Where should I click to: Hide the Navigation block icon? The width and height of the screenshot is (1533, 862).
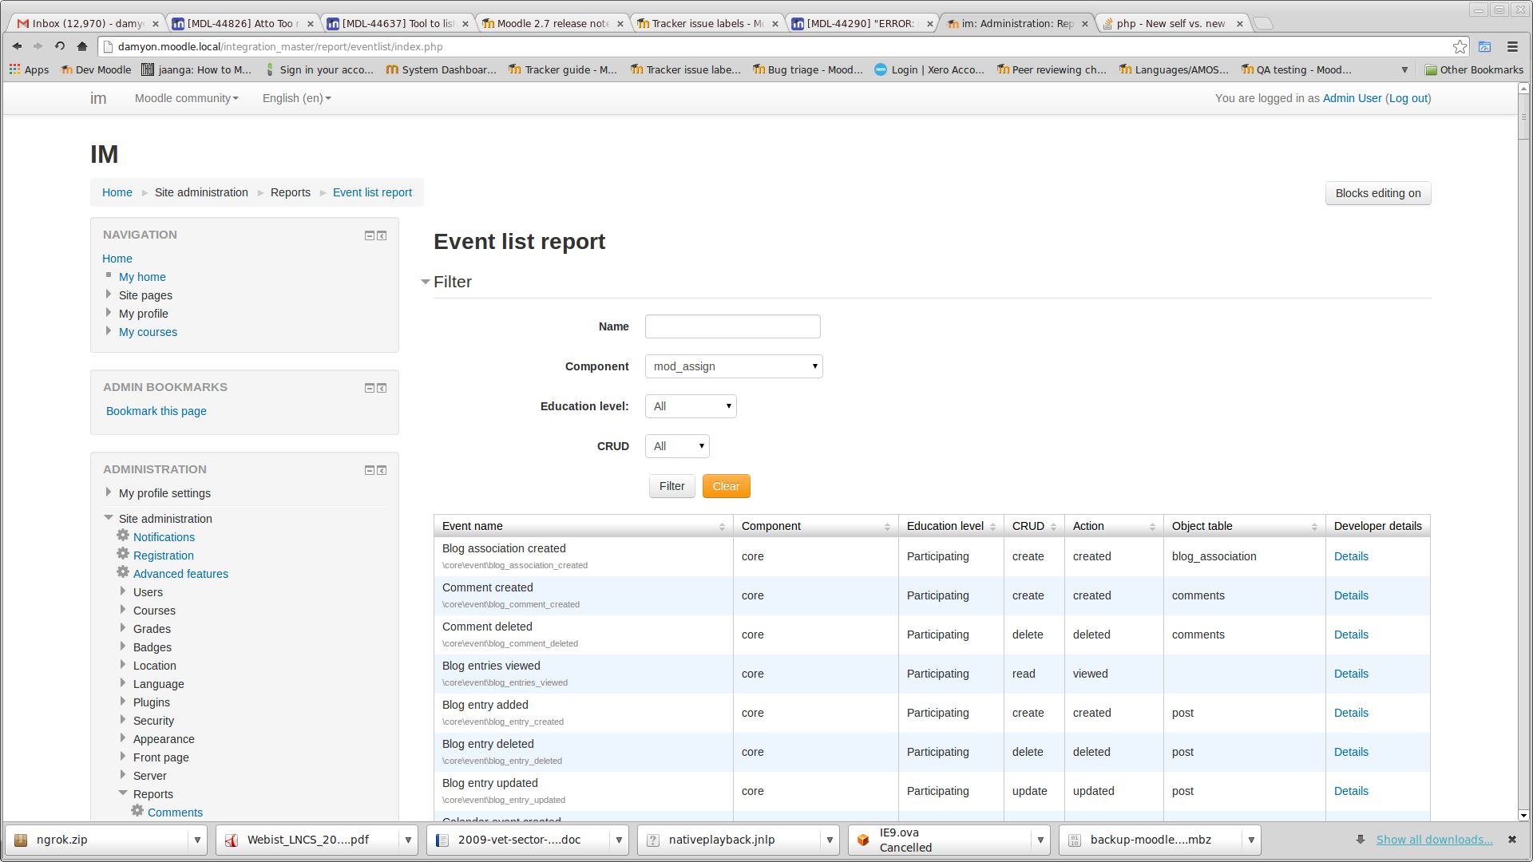click(370, 235)
